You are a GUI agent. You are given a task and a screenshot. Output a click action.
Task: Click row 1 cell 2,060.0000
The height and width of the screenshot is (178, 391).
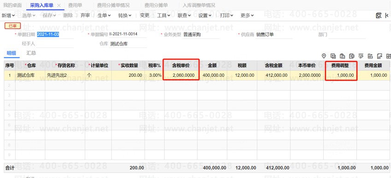[x=181, y=75]
